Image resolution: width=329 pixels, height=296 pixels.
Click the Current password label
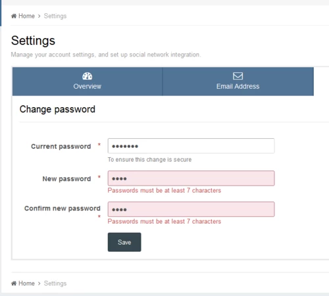61,146
